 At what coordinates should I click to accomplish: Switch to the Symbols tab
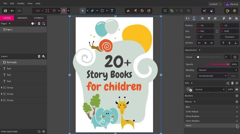coord(39,18)
